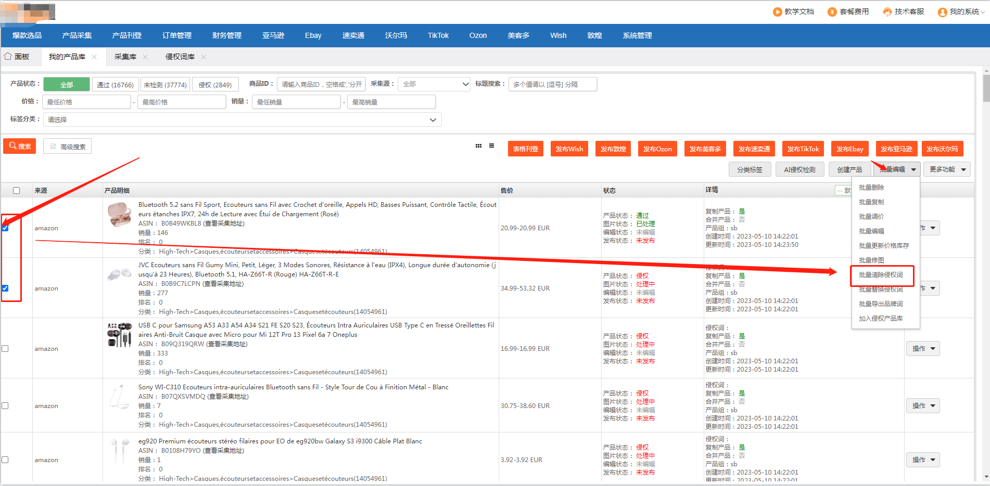This screenshot has height=486, width=990.
Task: Switch to grid view icon
Action: tap(478, 146)
